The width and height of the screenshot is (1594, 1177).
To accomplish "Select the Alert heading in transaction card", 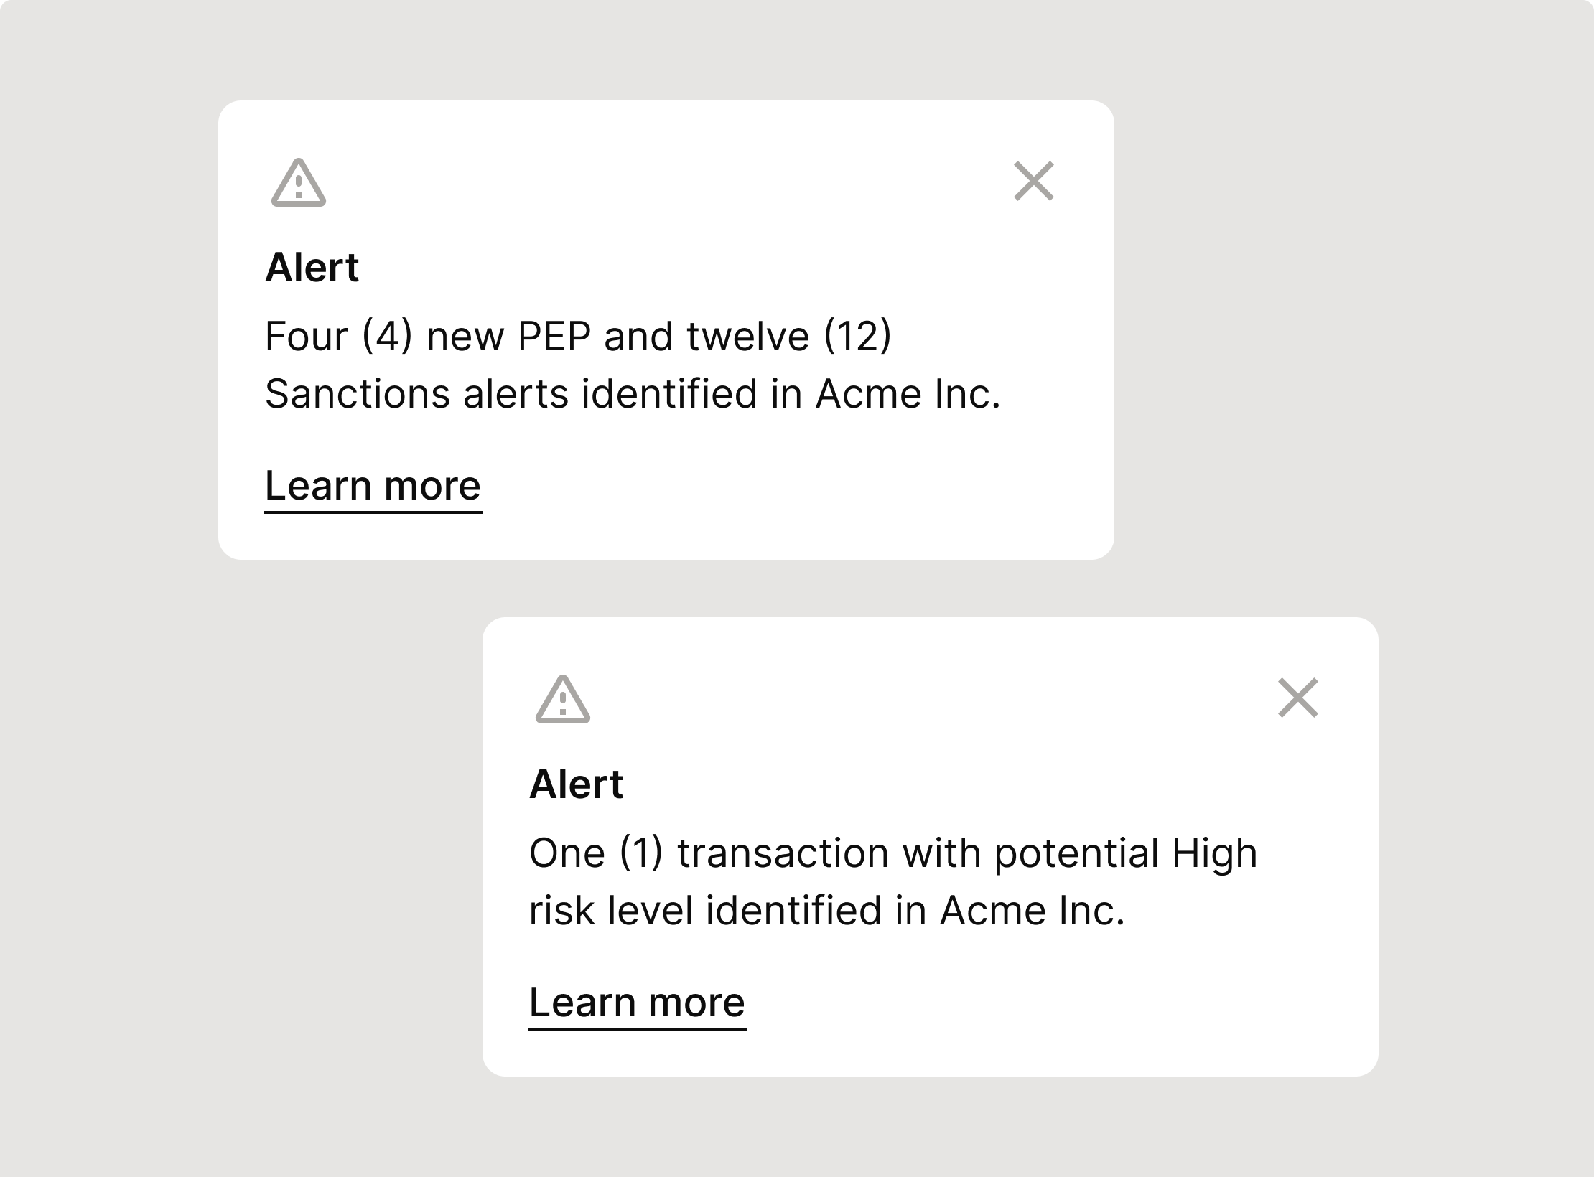I will tap(576, 784).
